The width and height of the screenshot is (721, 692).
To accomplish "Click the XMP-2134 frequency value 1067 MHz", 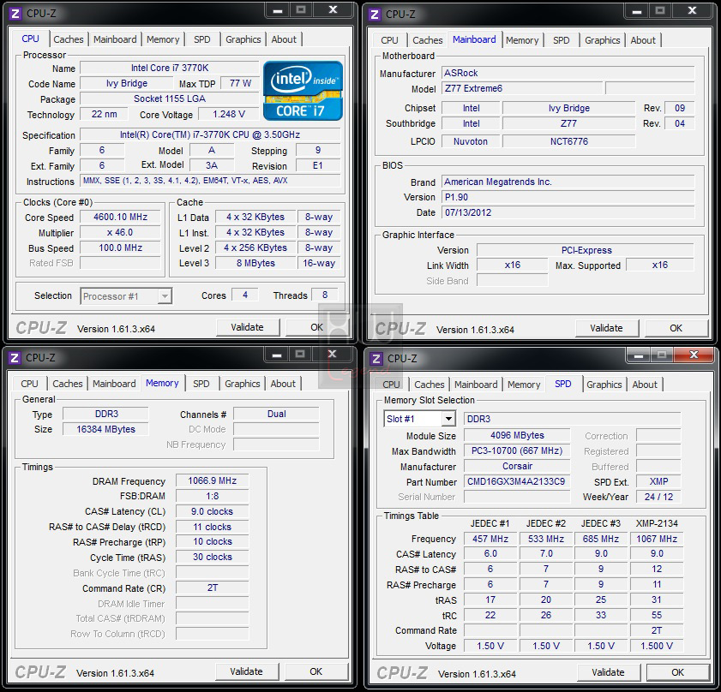I will tap(657, 539).
